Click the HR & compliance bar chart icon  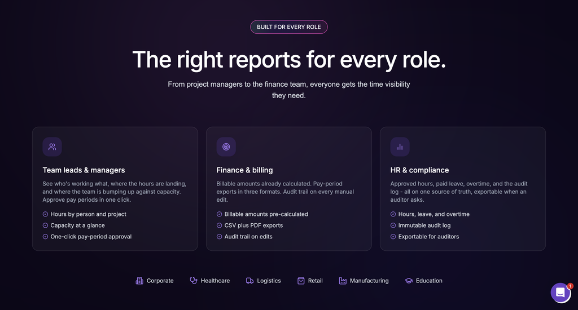pyautogui.click(x=400, y=147)
